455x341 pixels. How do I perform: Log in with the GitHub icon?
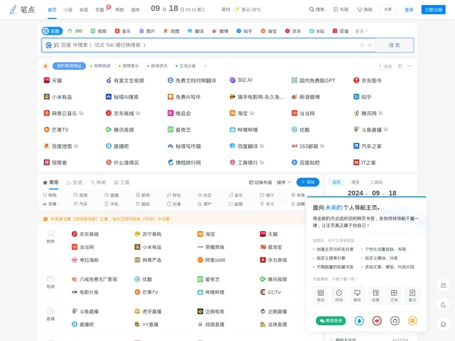pos(394,321)
